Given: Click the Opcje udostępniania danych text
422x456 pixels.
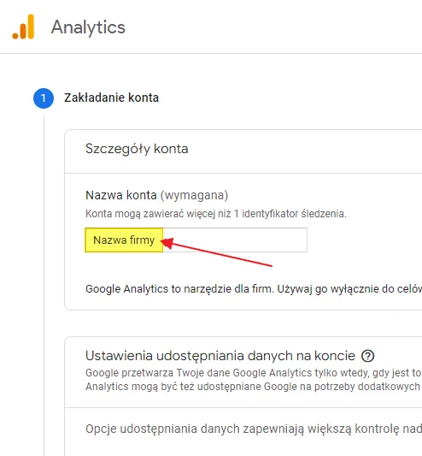Looking at the screenshot, I should (254, 429).
